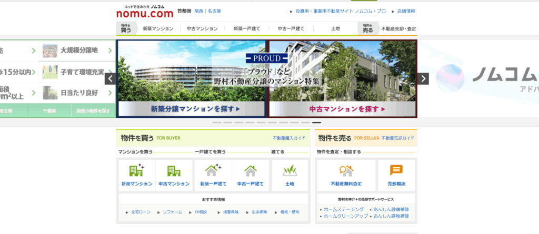The image size is (539, 234).
Task: Open 土地 tab in top navigation
Action: [335, 28]
